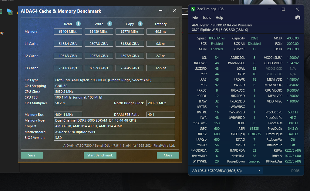
Task: Minimize the AIDA64 benchmark window
Action: coord(161,11)
